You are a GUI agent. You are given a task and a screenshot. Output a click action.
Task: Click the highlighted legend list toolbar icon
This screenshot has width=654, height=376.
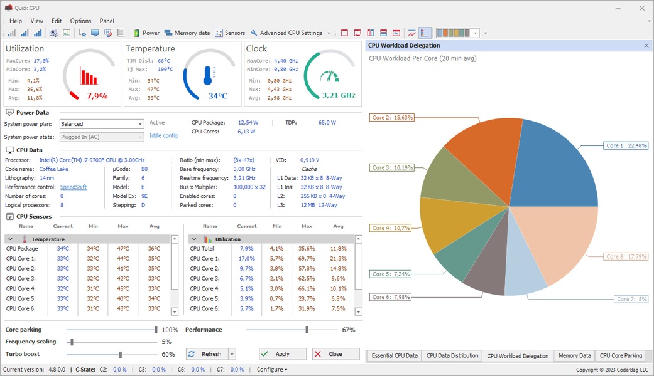(425, 33)
